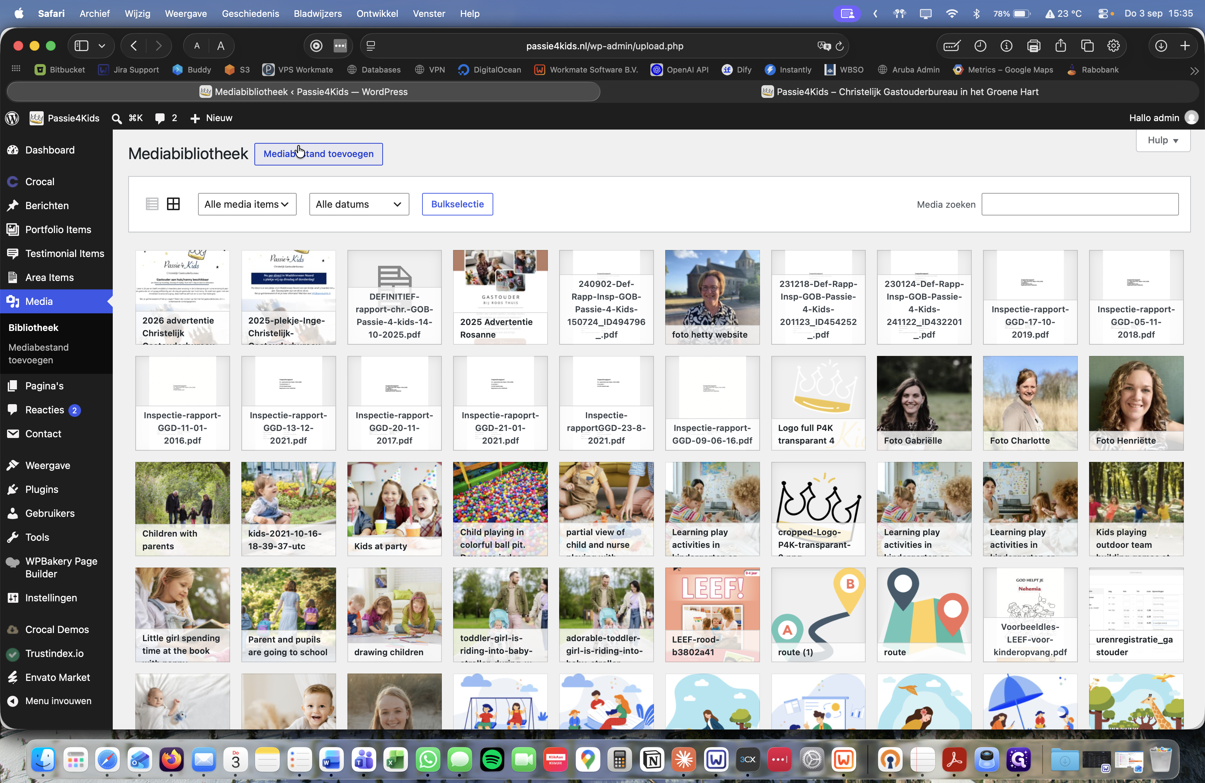This screenshot has height=783, width=1205.
Task: Switch media library to grid view
Action: (x=173, y=204)
